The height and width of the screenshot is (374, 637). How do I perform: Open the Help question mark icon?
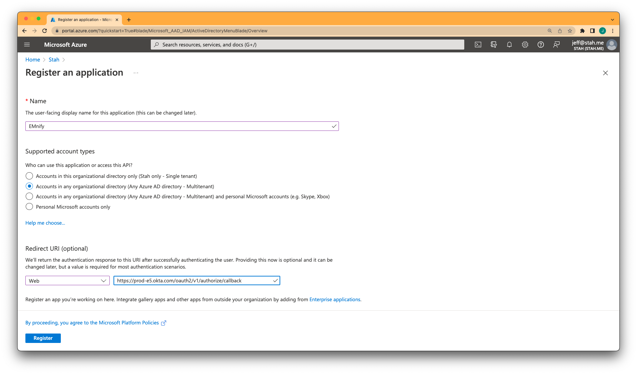[541, 45]
